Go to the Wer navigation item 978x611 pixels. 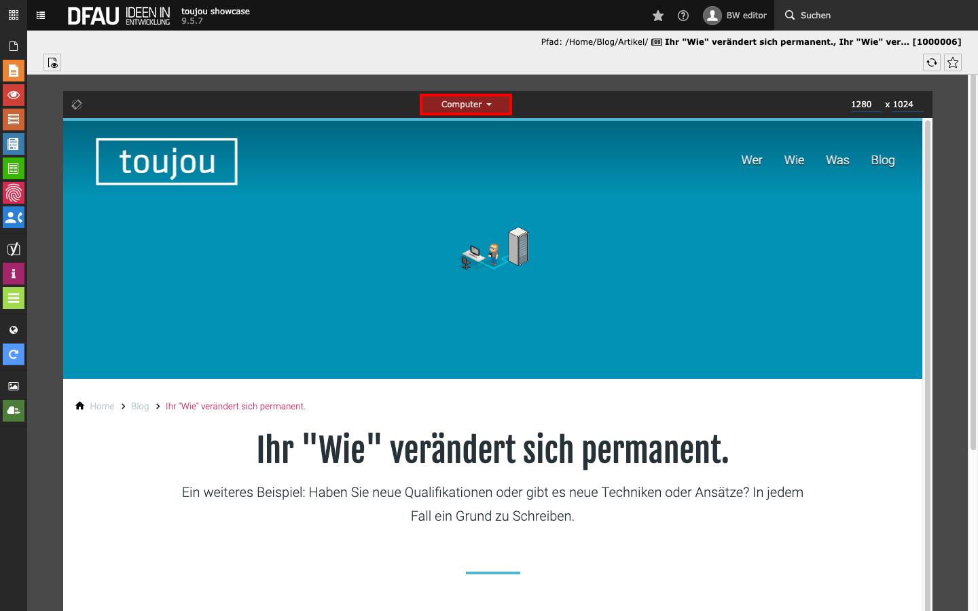click(x=751, y=160)
